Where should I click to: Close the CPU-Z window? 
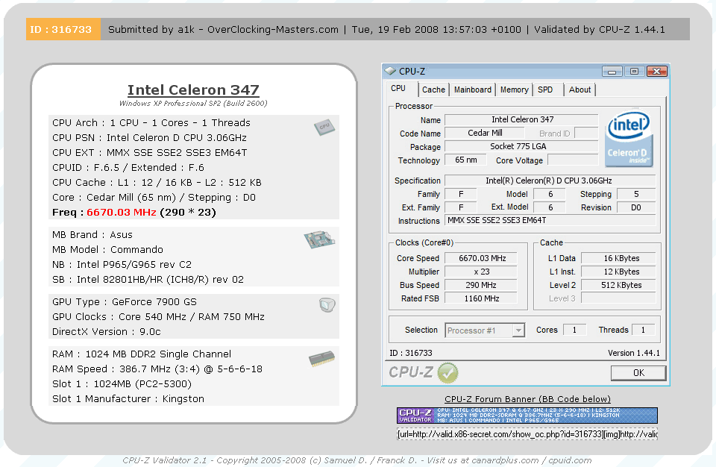tap(656, 72)
